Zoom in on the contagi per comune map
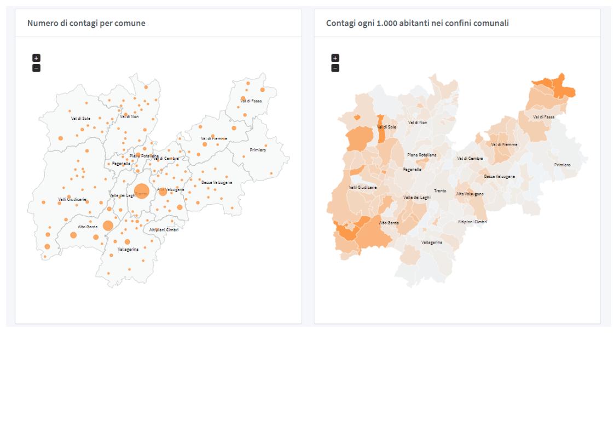614x434 pixels. pyautogui.click(x=36, y=57)
